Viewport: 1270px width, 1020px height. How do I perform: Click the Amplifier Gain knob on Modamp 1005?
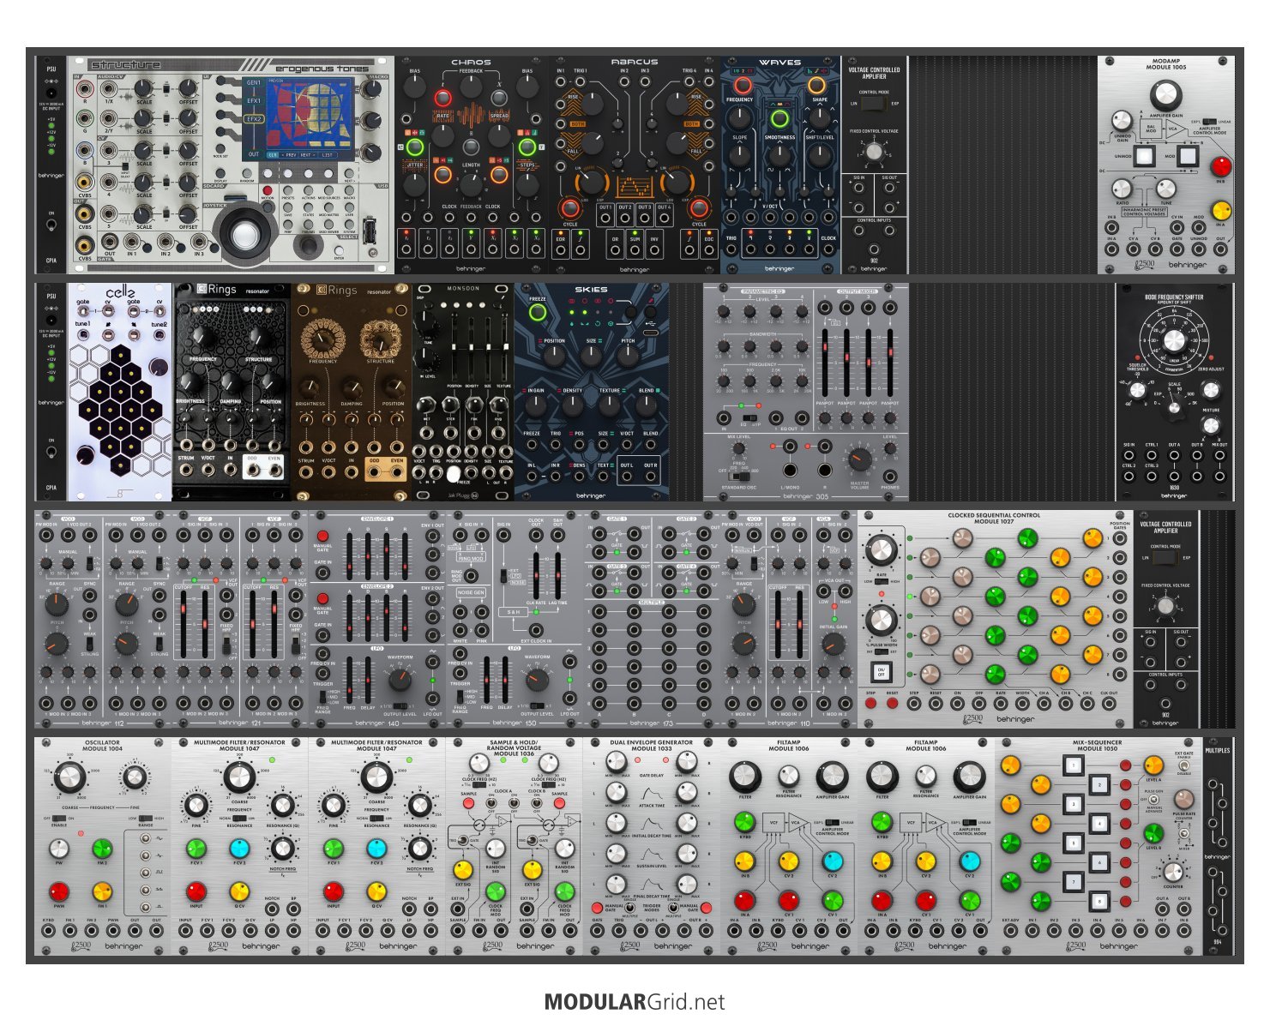1165,95
